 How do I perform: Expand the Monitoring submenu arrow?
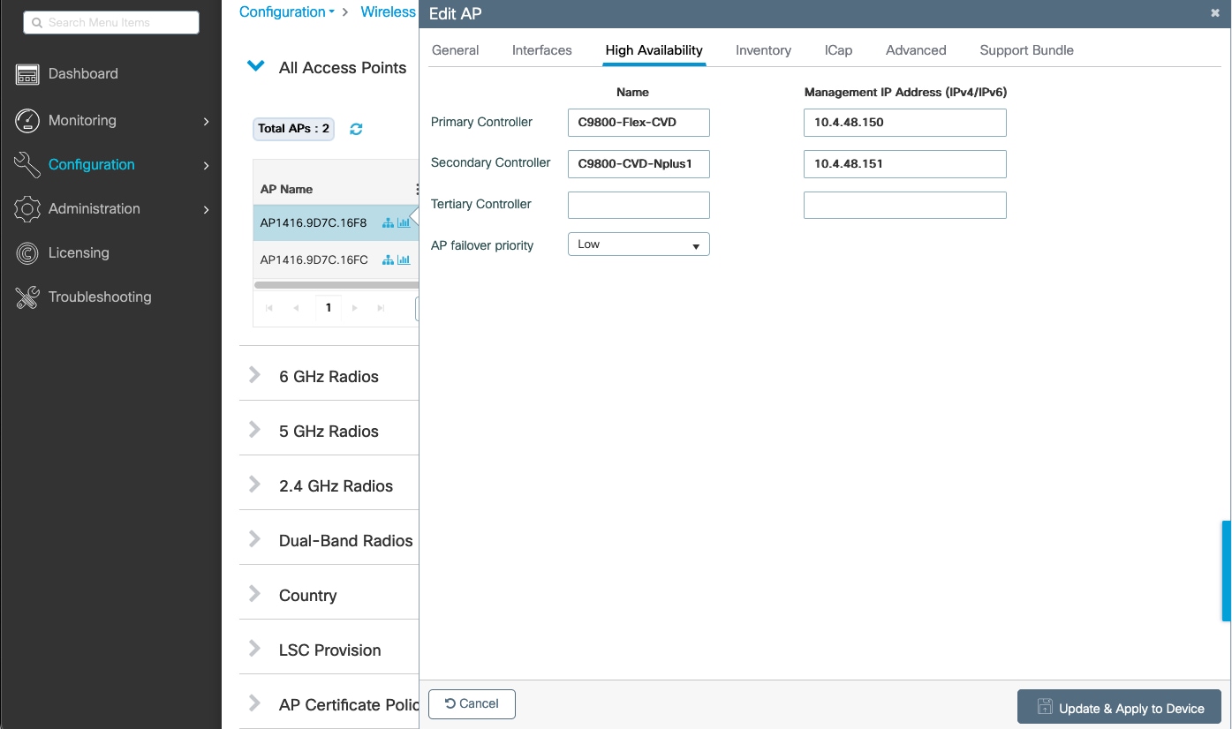pyautogui.click(x=207, y=121)
